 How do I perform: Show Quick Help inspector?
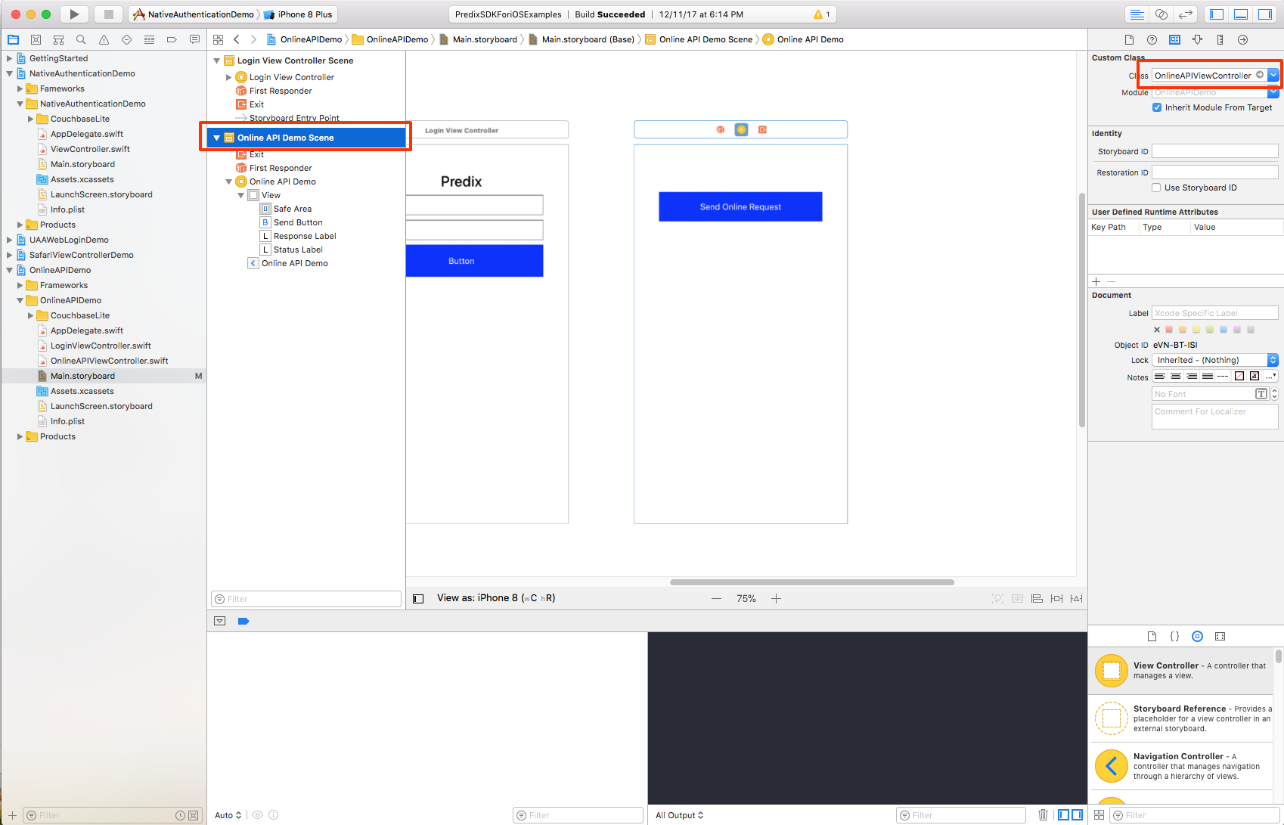tap(1152, 39)
